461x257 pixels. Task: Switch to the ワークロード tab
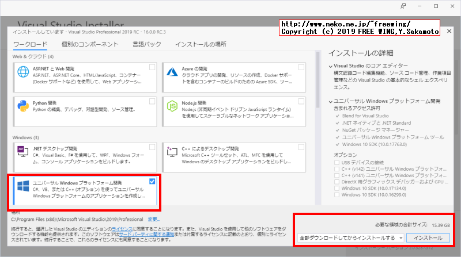(31, 44)
